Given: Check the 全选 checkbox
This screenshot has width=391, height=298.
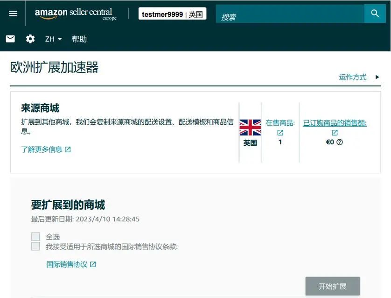Looking at the screenshot, I should [x=35, y=236].
